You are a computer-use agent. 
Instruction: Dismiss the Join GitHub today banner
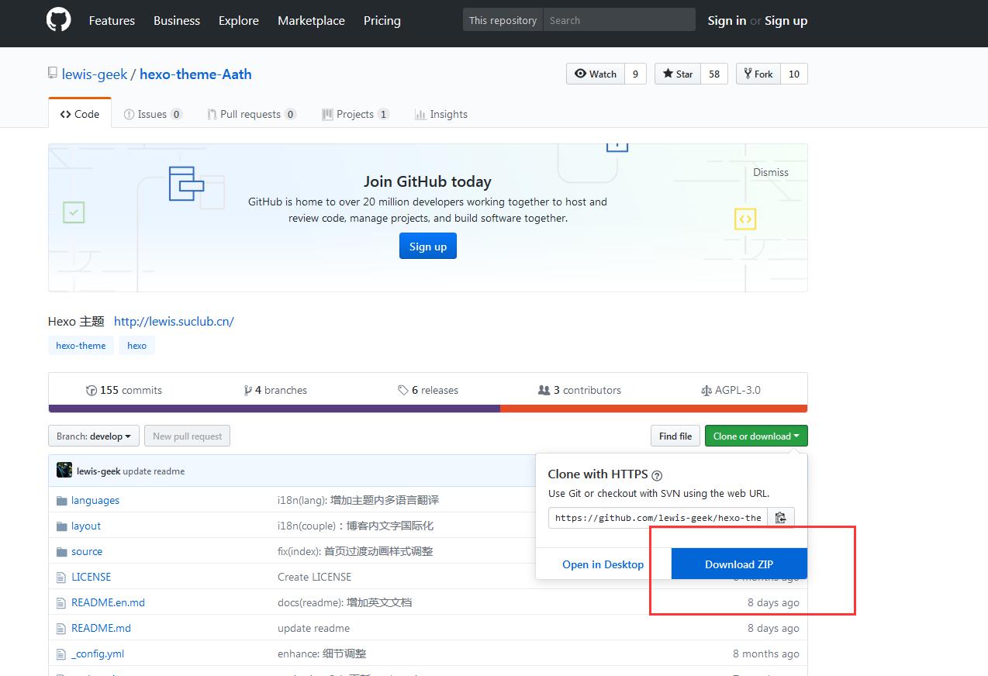point(771,172)
